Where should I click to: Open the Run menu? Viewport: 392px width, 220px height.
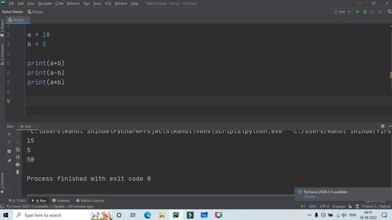[86, 4]
